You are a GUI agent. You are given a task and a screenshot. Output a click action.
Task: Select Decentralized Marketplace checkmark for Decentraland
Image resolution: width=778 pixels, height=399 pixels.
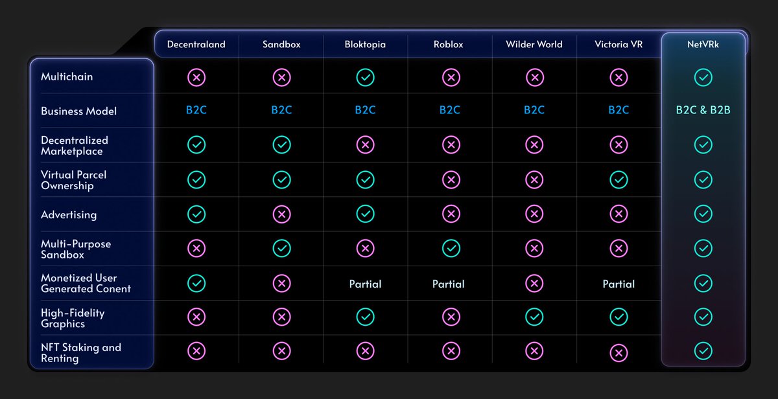(x=196, y=144)
